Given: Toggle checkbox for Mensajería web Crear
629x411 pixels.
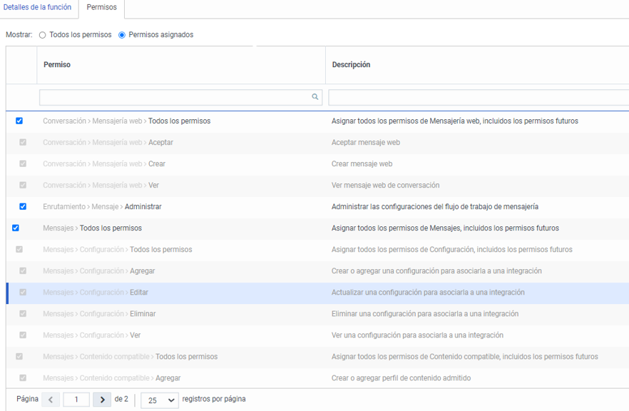Looking at the screenshot, I should point(23,164).
